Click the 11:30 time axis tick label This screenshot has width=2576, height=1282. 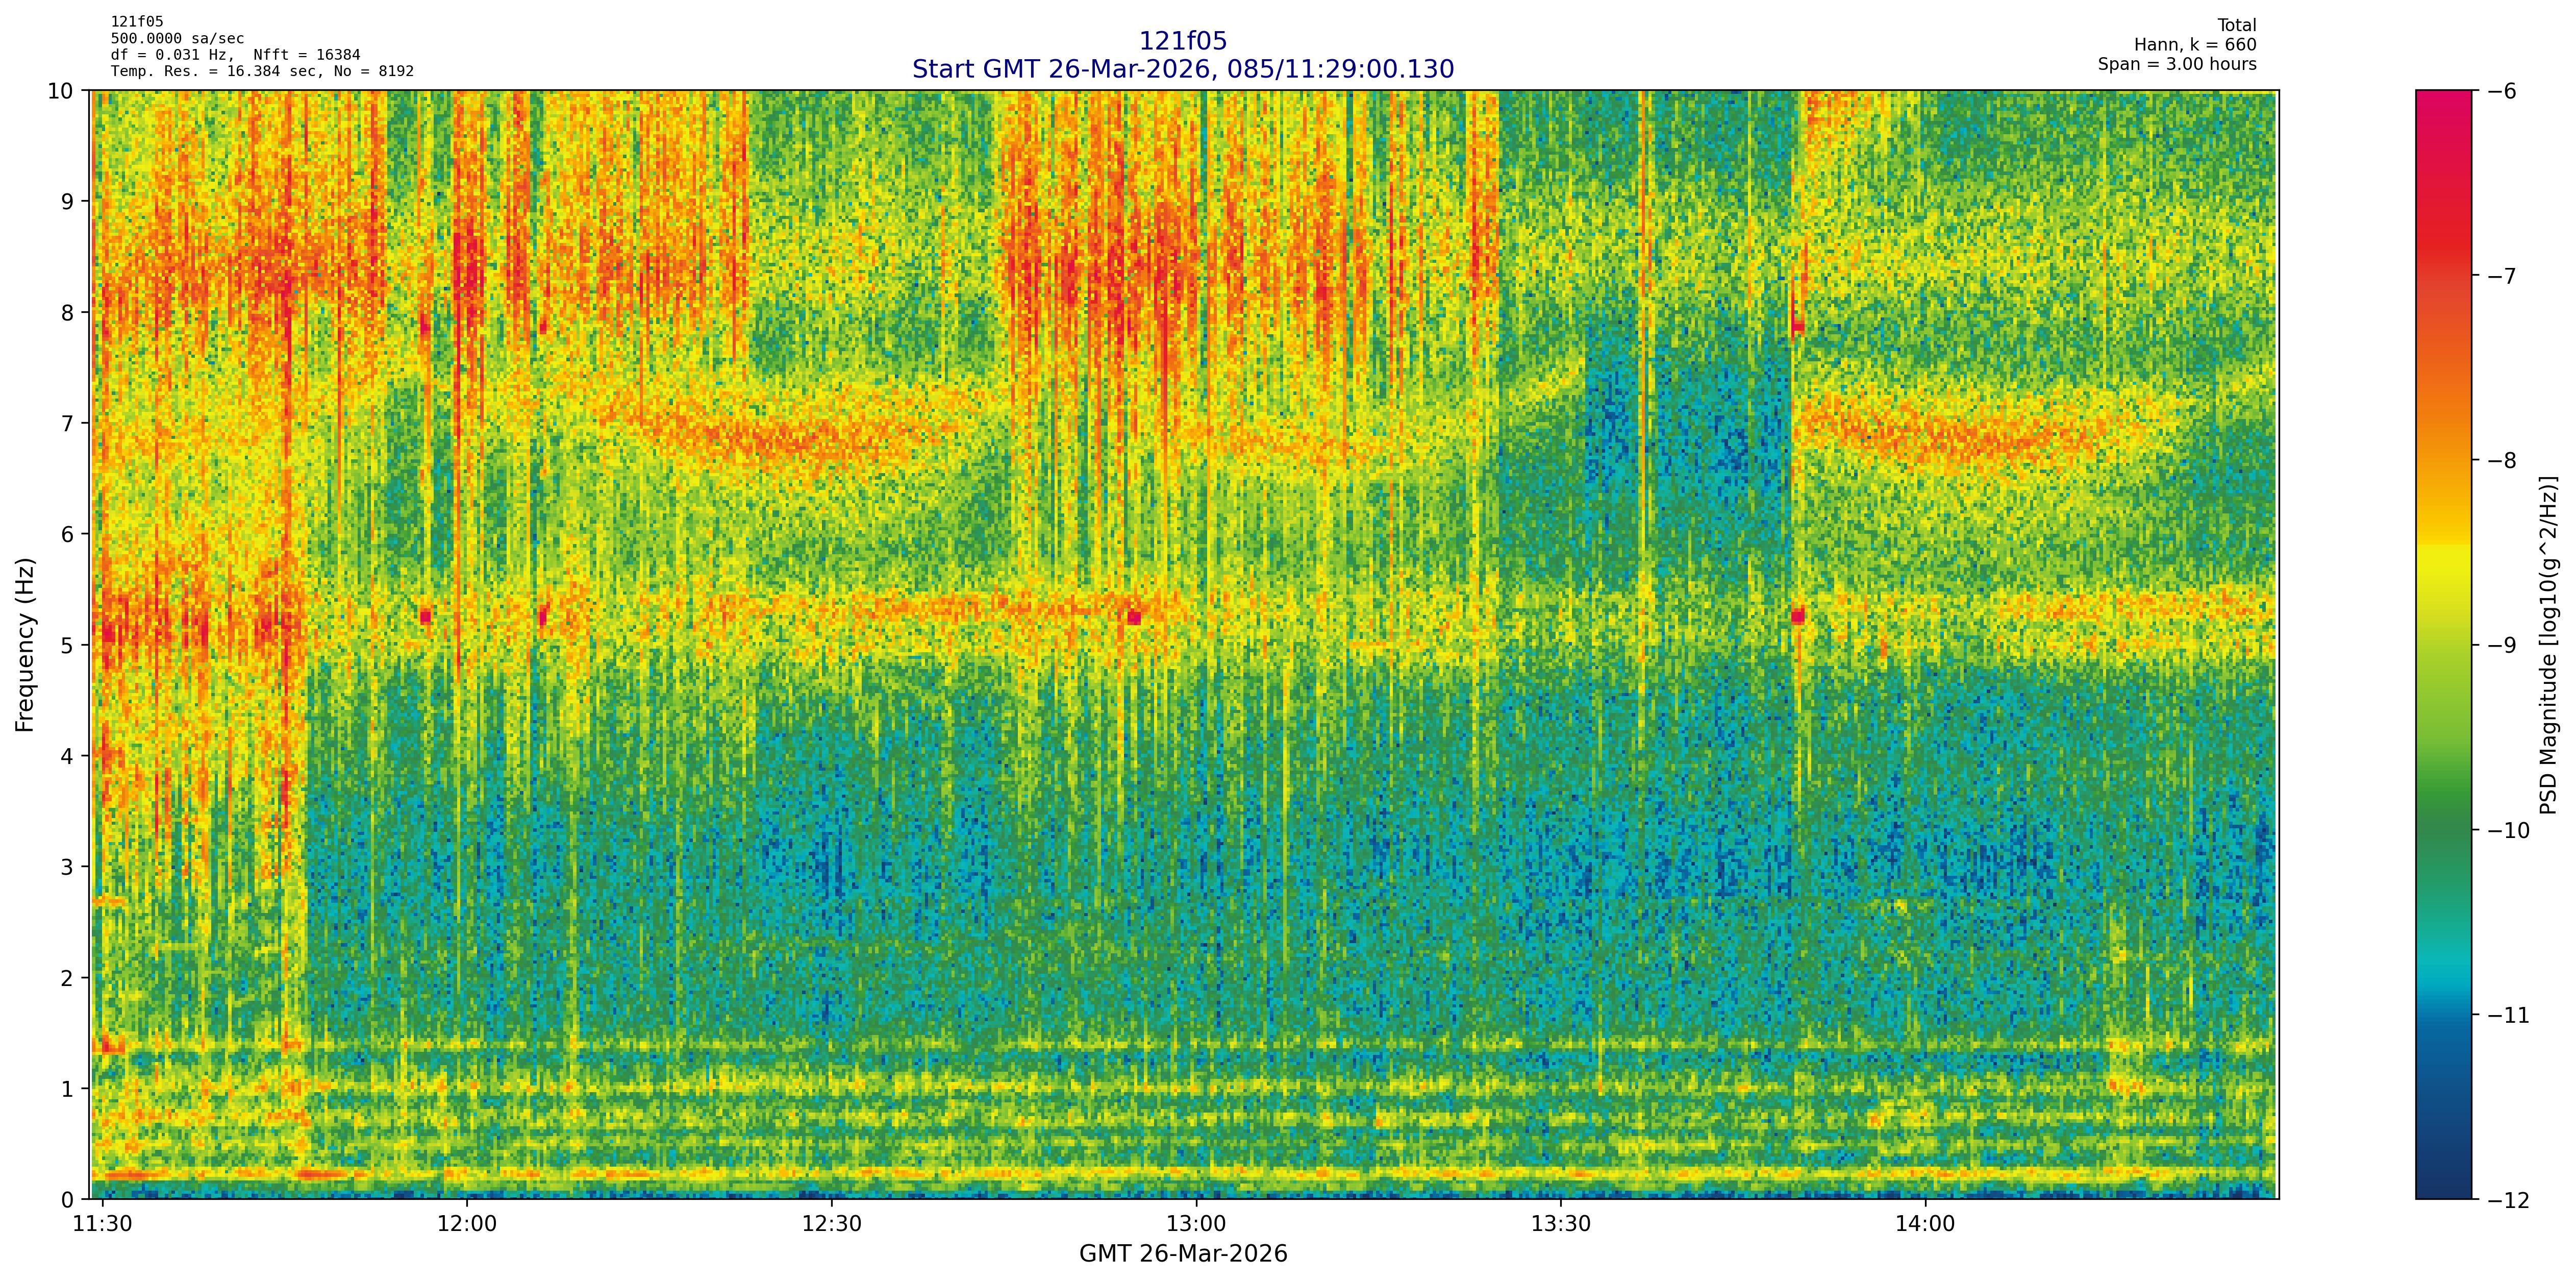[103, 1224]
